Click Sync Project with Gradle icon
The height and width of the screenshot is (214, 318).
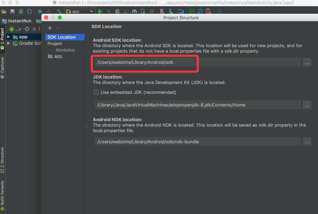pyautogui.click(x=21, y=11)
